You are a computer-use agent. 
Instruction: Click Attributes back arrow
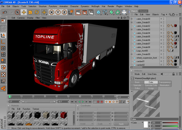coord(162,74)
